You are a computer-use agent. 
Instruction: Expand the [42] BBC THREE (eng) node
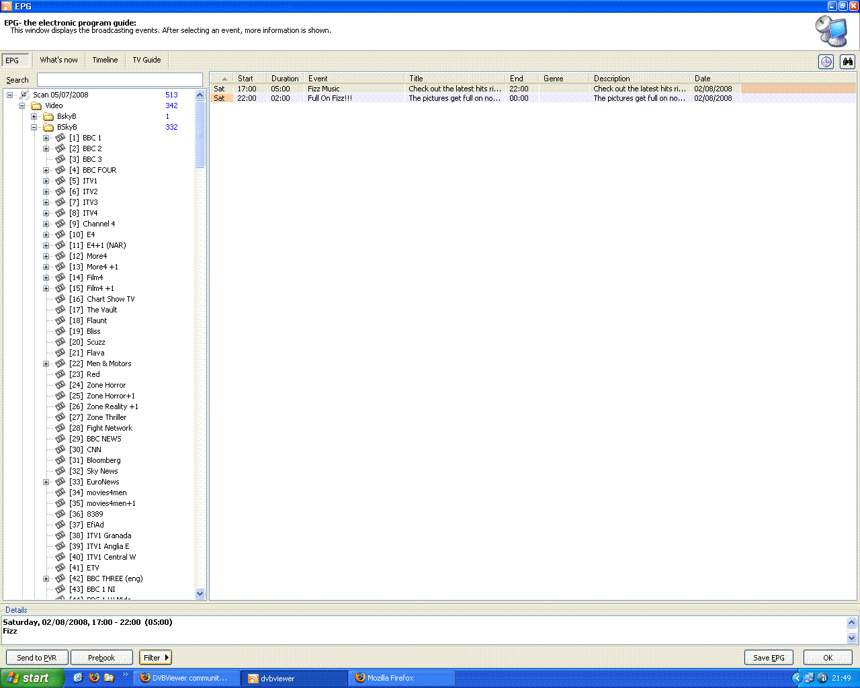point(46,578)
